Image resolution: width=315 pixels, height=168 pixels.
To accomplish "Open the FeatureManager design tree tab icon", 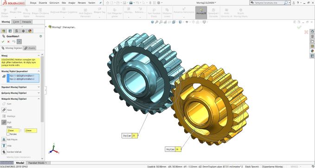I will pyautogui.click(x=4, y=31).
